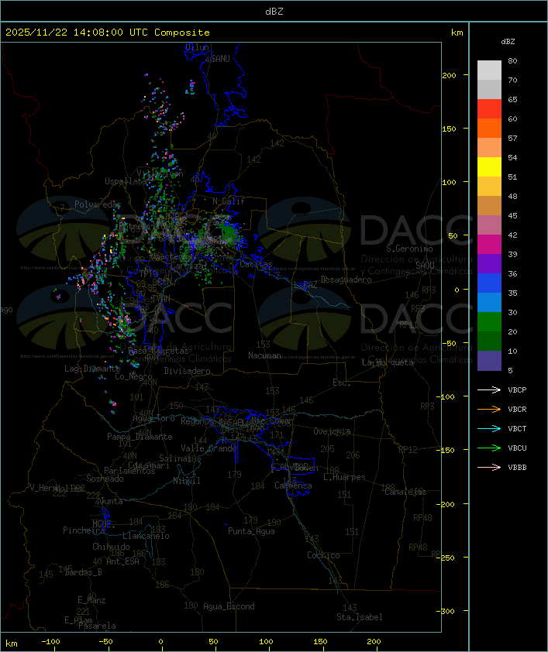548x652 pixels.
Task: Click the Agua_Escond place label
Action: tap(229, 606)
